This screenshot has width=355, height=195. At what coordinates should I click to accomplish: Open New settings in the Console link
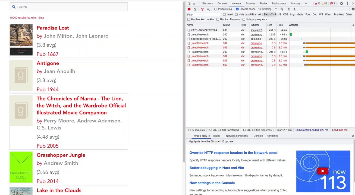pos(212,183)
